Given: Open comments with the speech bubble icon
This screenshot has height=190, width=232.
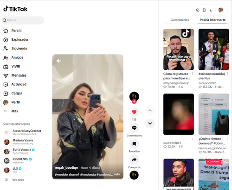Looking at the screenshot, I should tap(134, 128).
